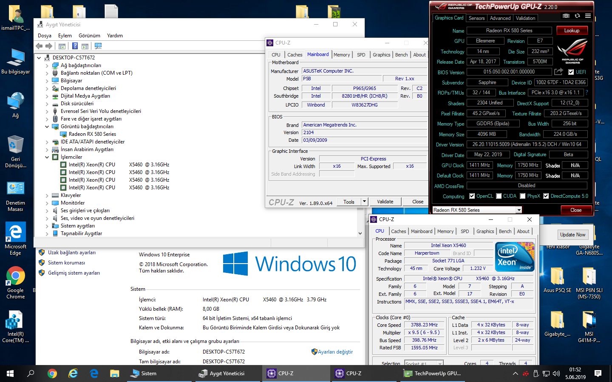Click the Lookup button in GPU-Z
612x382 pixels.
(572, 31)
